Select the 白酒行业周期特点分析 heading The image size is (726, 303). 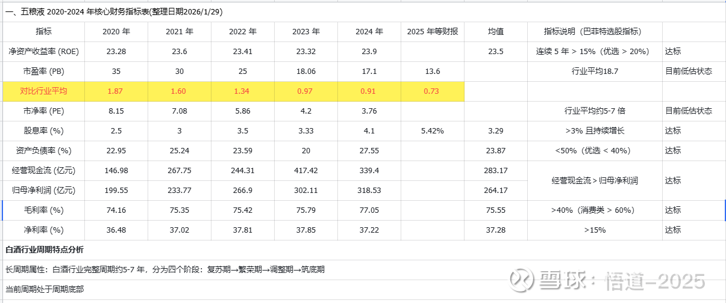pos(45,249)
